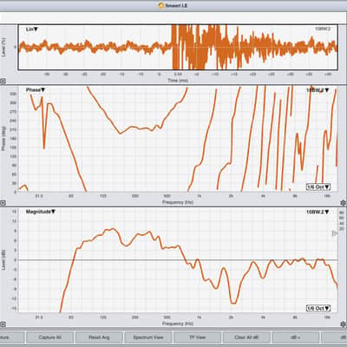This screenshot has width=347, height=347.
Task: Click the Reset Avg button
Action: click(99, 337)
